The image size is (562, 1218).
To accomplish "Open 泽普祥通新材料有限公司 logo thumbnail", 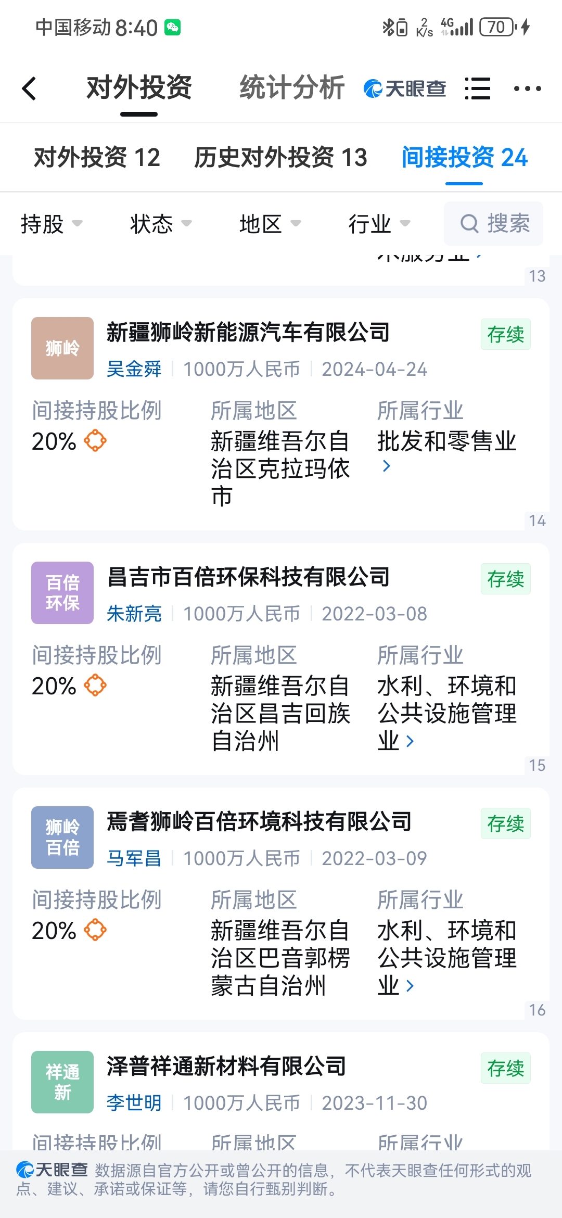I will [62, 1082].
